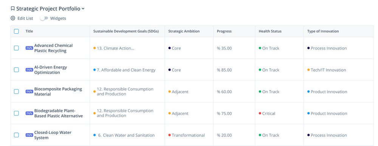The image size is (378, 146).
Task: Check the Biodegradable Plant-Based Plastic Alternative row
Action: click(16, 113)
